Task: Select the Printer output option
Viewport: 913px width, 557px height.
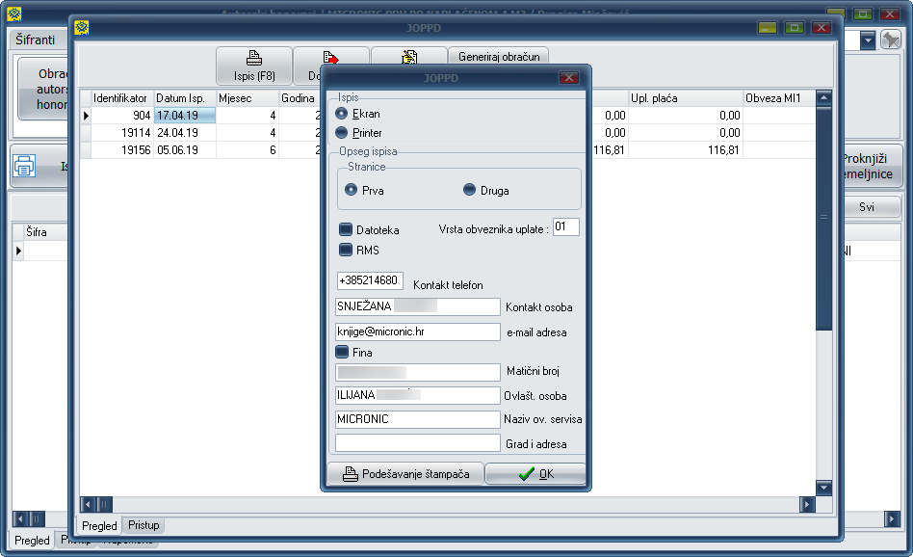Action: (x=342, y=132)
